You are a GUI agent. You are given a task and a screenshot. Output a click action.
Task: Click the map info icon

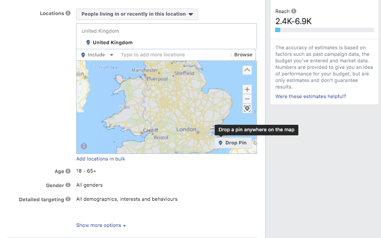[84, 146]
